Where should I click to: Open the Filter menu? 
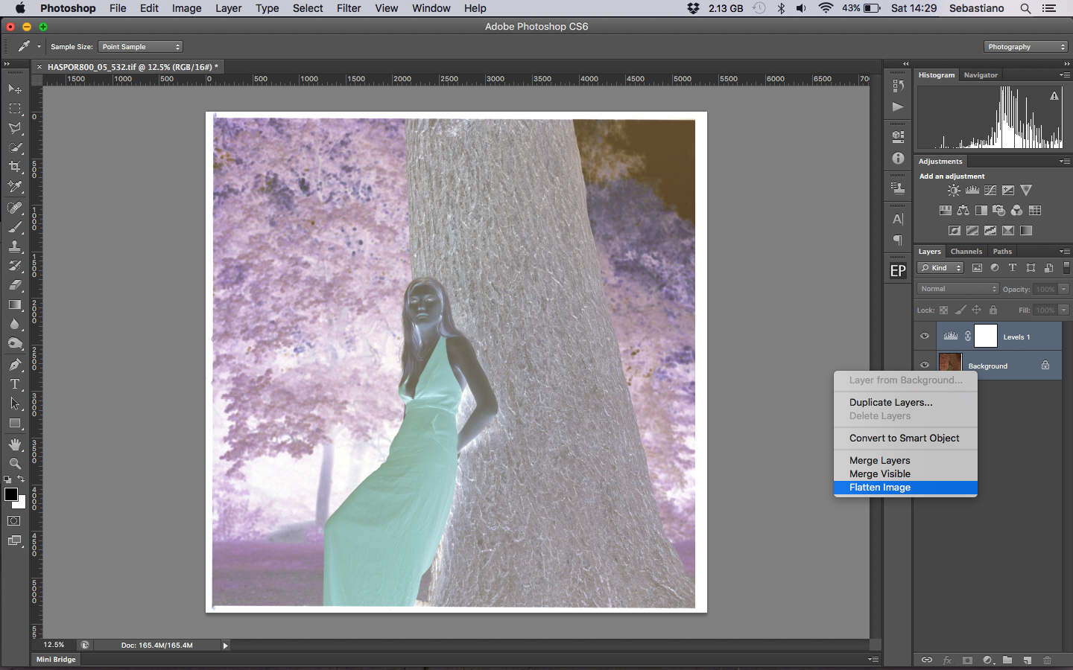tap(349, 8)
